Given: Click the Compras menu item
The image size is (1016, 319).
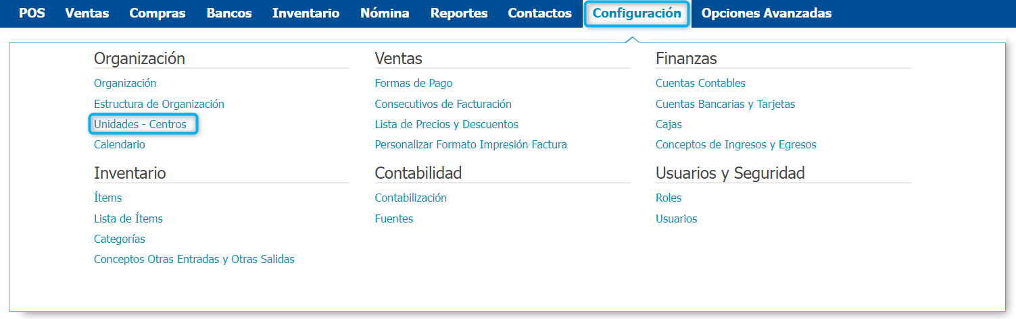Looking at the screenshot, I should pyautogui.click(x=158, y=13).
